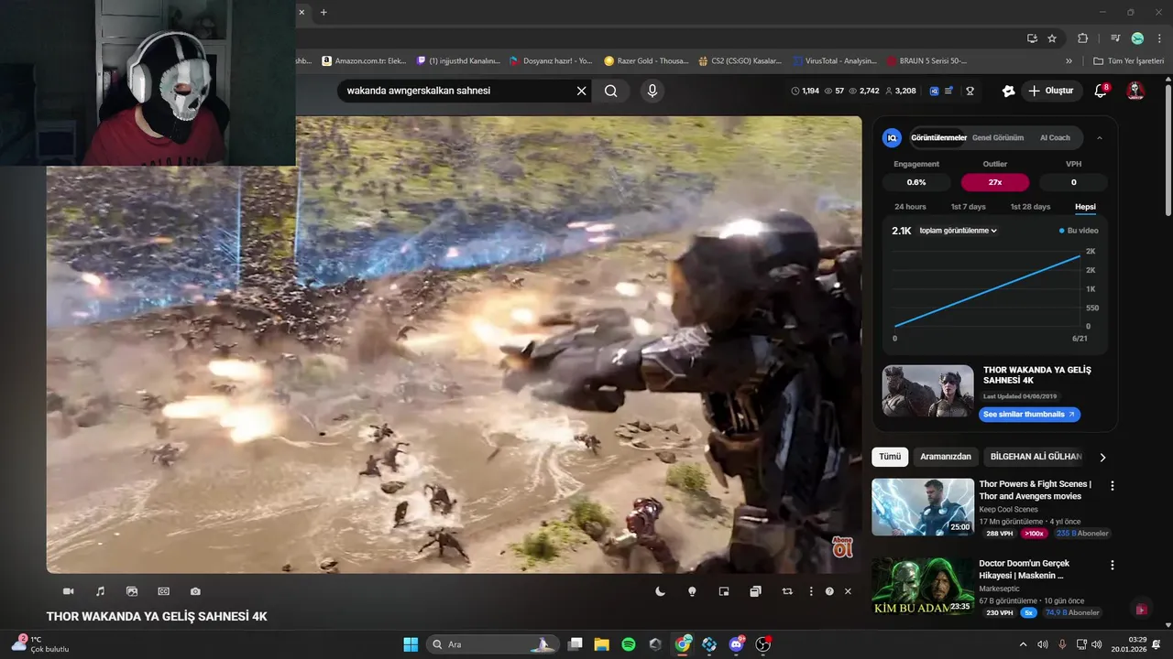Viewport: 1173px width, 659px height.
Task: Select the 1st 28 days range
Action: pos(1030,207)
